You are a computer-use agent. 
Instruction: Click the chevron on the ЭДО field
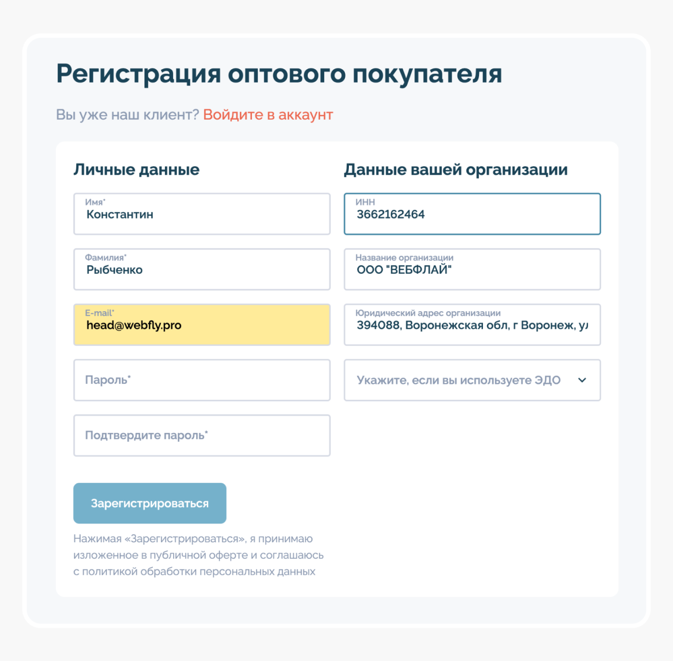(582, 380)
